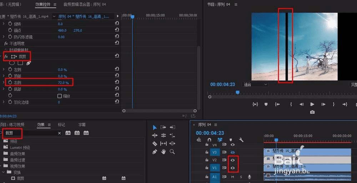Expand the 底部 parameter
Screen dimensions: 357x183
(4, 89)
